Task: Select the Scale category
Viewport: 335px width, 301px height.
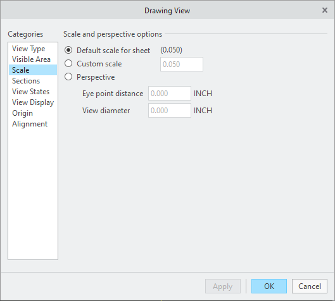Action: [33, 70]
